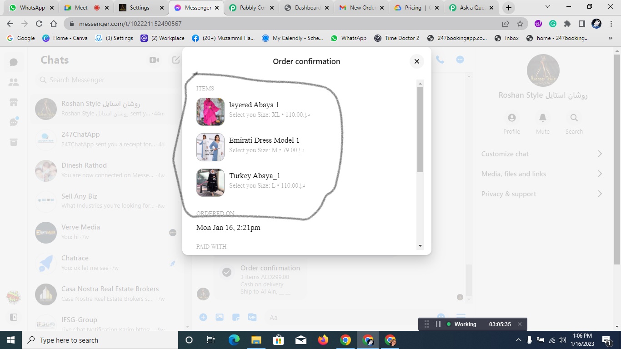Viewport: 621px width, 349px height.
Task: Open the Windows Start menu
Action: [11, 340]
